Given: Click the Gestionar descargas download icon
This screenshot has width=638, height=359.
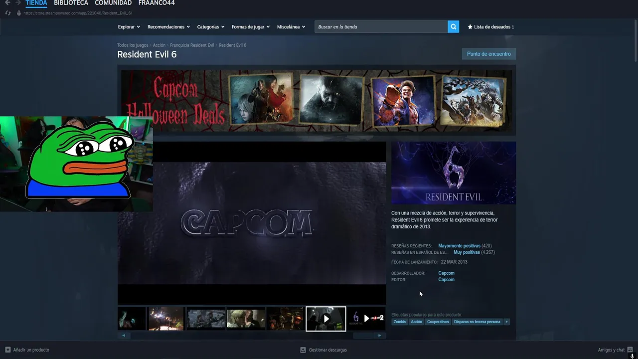Looking at the screenshot, I should [303, 350].
